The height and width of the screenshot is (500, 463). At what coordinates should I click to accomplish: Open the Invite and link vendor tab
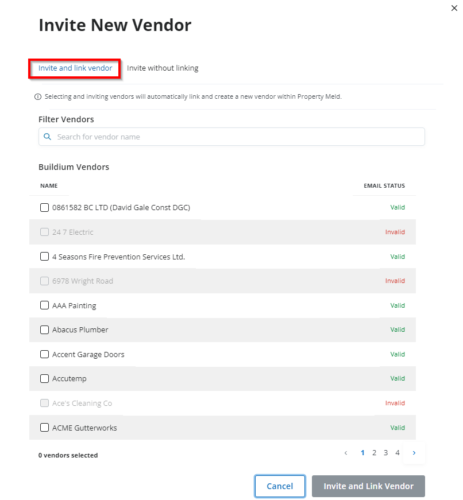(75, 68)
